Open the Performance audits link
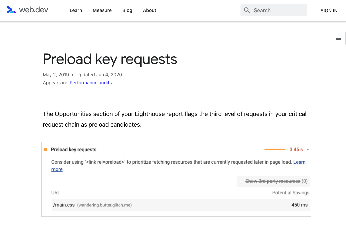 click(x=91, y=83)
